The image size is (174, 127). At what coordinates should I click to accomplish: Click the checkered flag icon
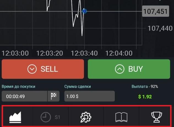(x=53, y=96)
